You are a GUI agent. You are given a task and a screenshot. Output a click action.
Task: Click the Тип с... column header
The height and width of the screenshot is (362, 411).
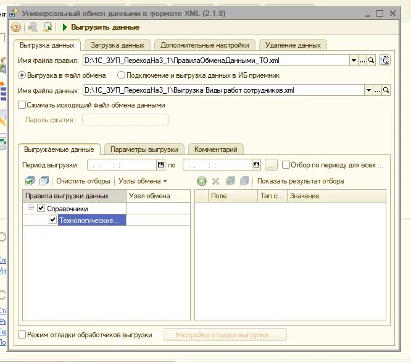click(273, 196)
